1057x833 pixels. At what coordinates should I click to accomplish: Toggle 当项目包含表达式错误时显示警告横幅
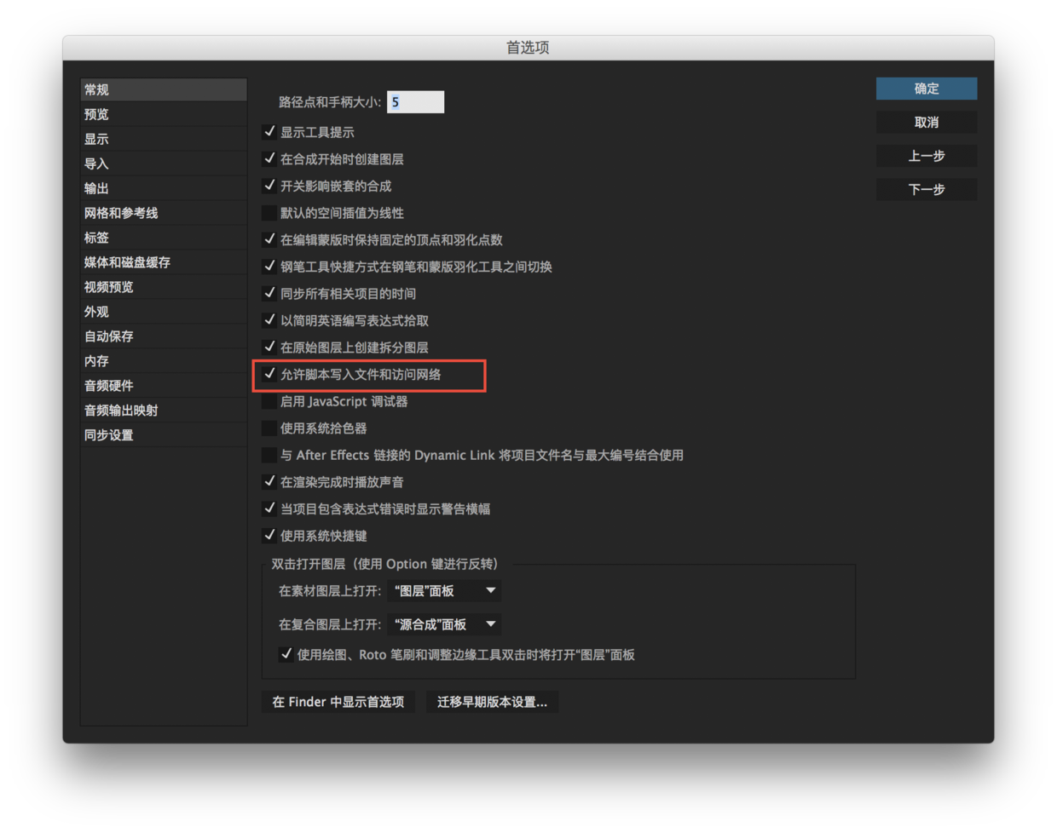269,508
